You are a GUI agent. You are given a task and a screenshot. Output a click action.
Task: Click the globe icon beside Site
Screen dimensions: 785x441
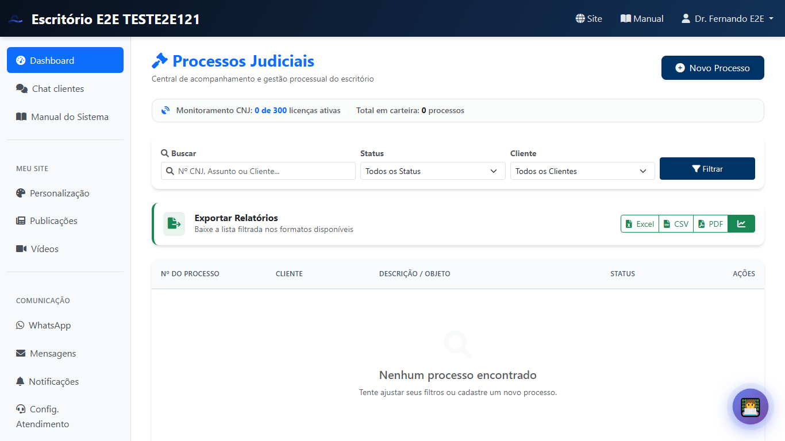580,18
